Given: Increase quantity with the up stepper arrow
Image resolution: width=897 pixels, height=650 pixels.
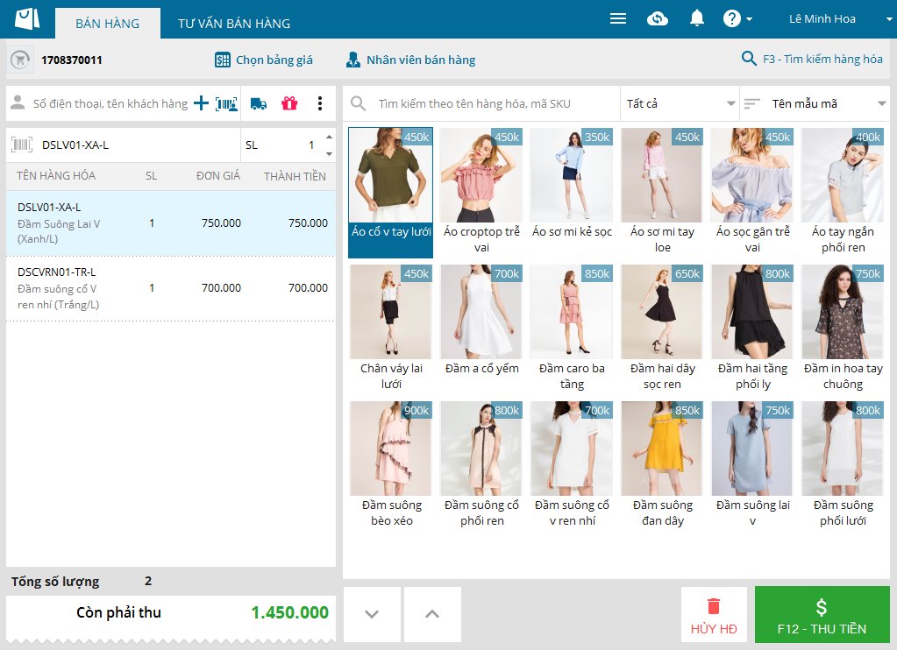Looking at the screenshot, I should [x=329, y=138].
